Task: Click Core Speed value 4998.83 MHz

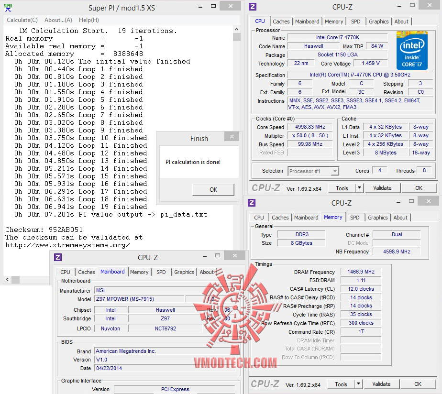Action: coord(310,127)
